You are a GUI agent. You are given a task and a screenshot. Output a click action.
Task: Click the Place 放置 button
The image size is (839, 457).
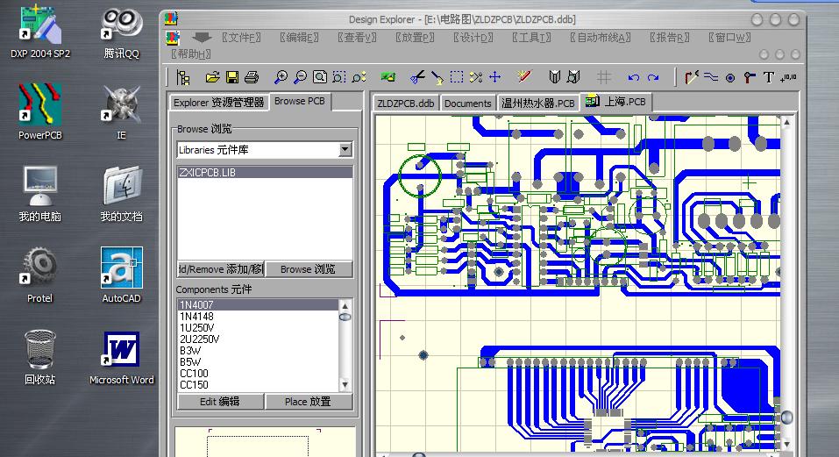pos(308,402)
